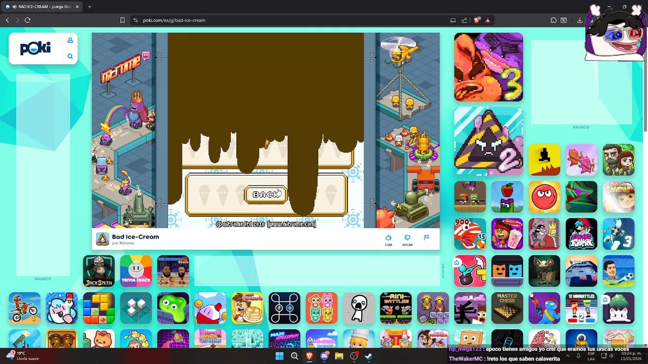This screenshot has height=364, width=648.
Task: Go back with browser back arrow
Action: 7,20
